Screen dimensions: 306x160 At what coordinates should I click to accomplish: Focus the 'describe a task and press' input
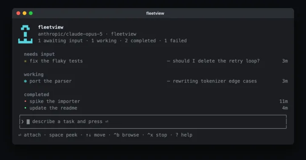tap(153, 122)
